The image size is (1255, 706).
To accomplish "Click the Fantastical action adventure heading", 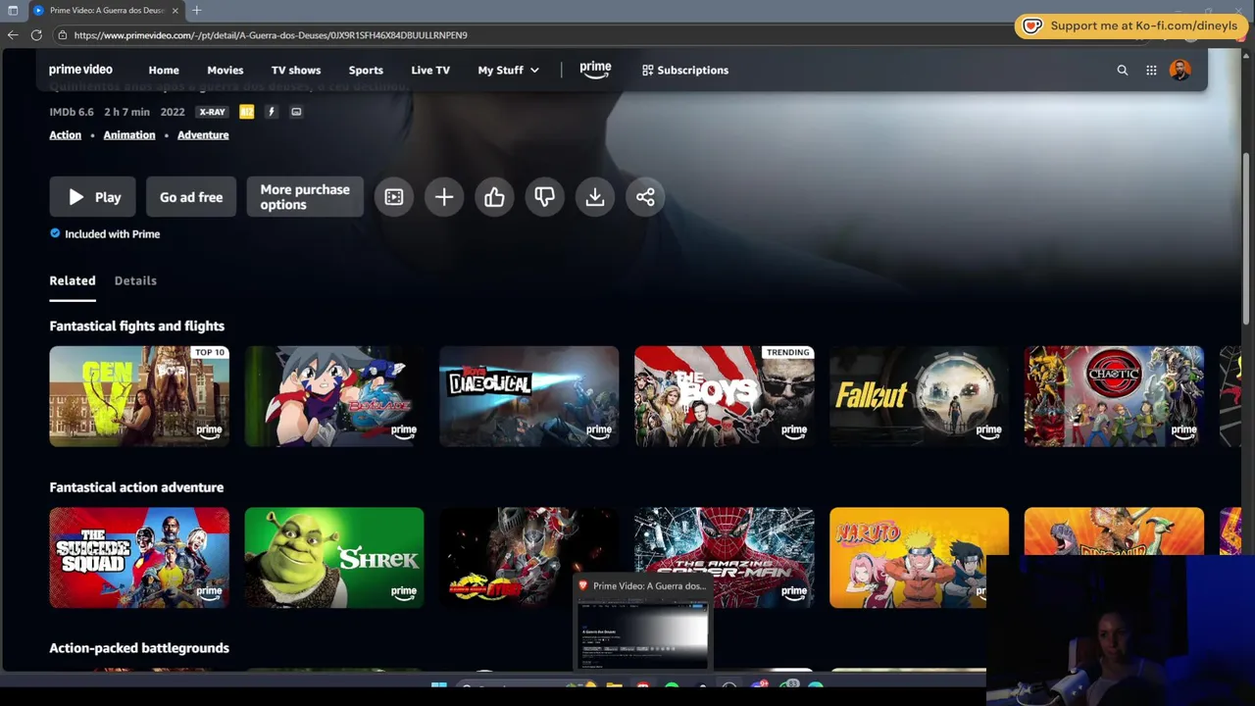I will coord(136,487).
